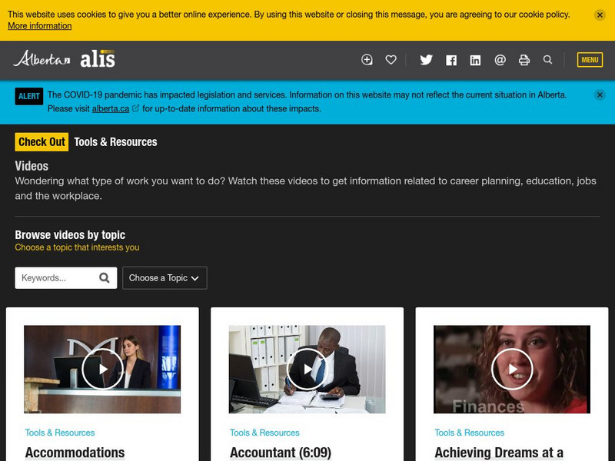Open More information about the cookie policy
Image resolution: width=615 pixels, height=461 pixels.
tap(40, 26)
